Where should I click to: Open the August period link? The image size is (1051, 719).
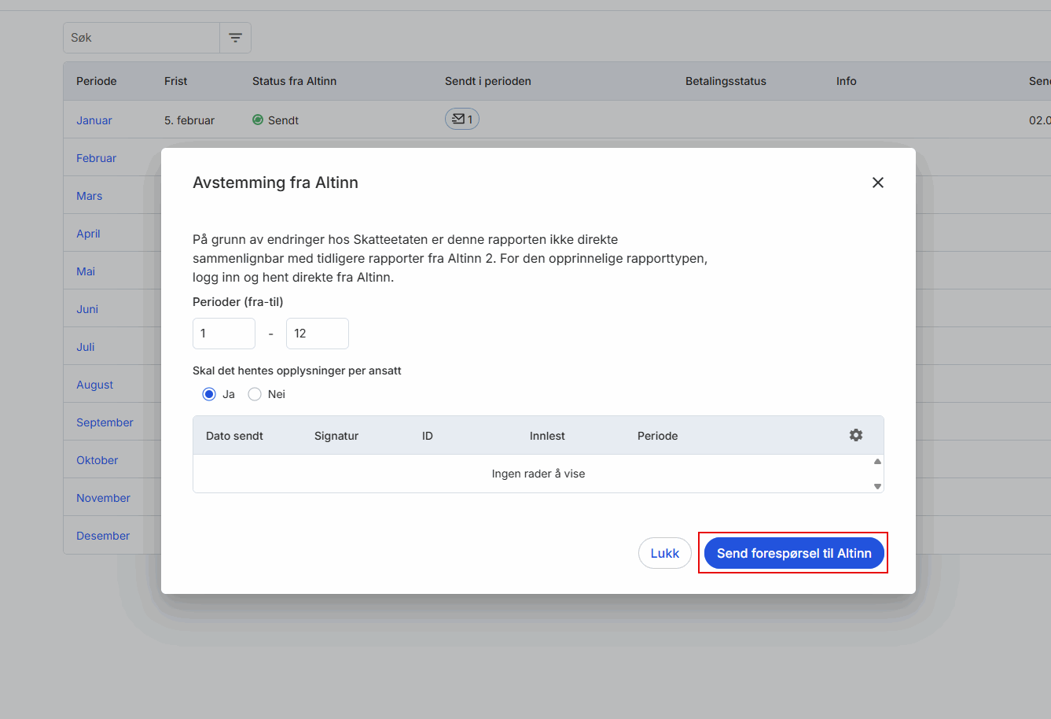click(x=94, y=385)
